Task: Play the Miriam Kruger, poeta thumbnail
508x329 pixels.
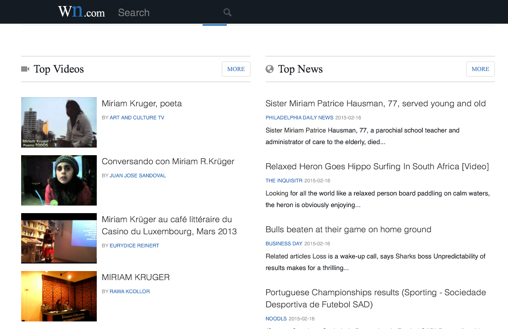Action: (59, 122)
